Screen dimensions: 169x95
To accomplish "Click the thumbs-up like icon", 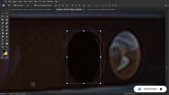I will point(139,89).
